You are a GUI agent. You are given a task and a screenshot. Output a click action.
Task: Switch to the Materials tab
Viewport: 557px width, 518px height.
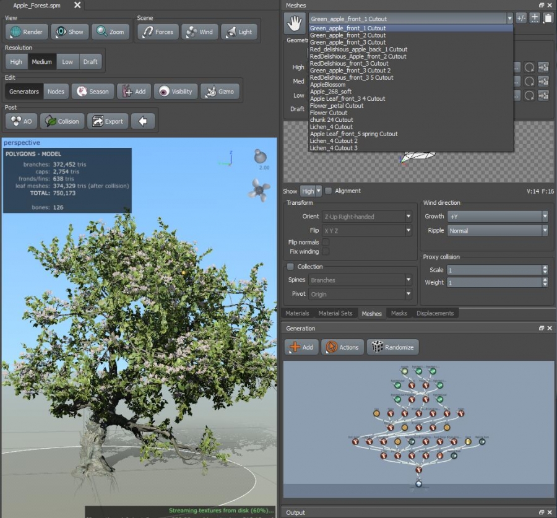tap(297, 313)
